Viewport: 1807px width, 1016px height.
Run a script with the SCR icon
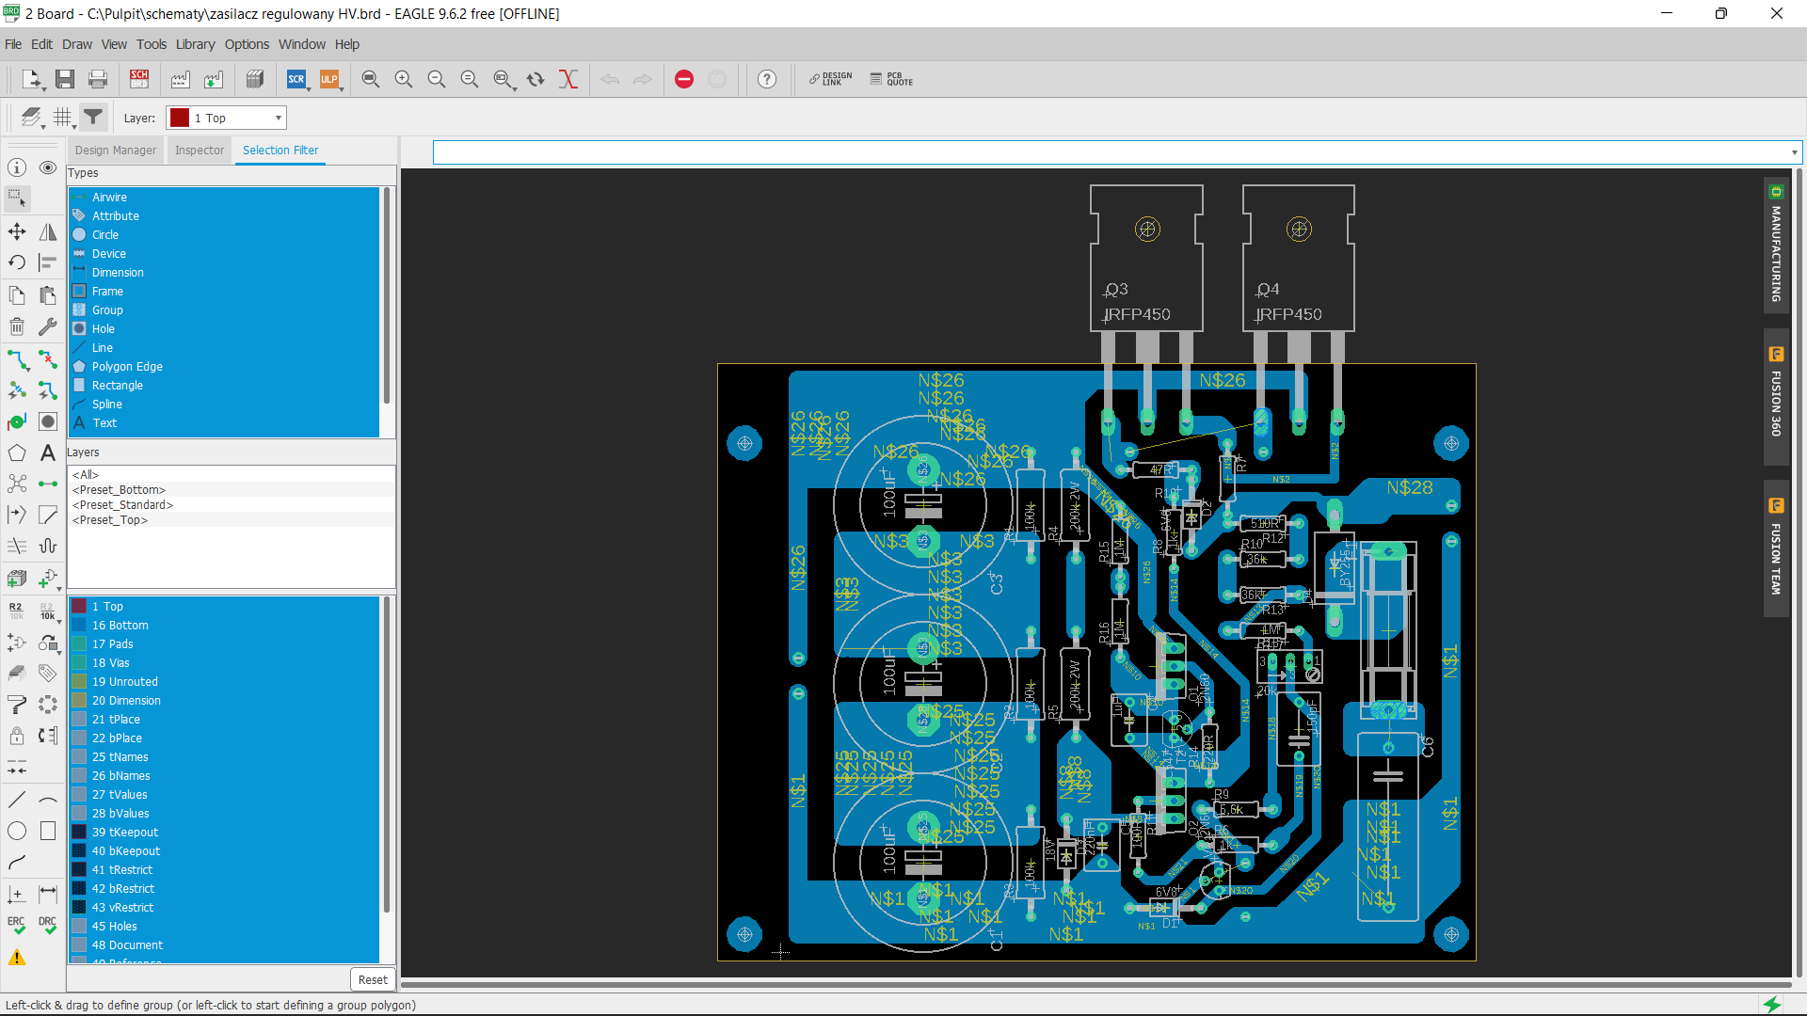point(296,80)
